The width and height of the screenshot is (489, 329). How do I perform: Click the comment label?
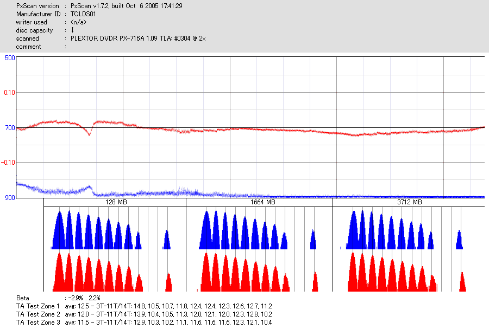click(28, 47)
